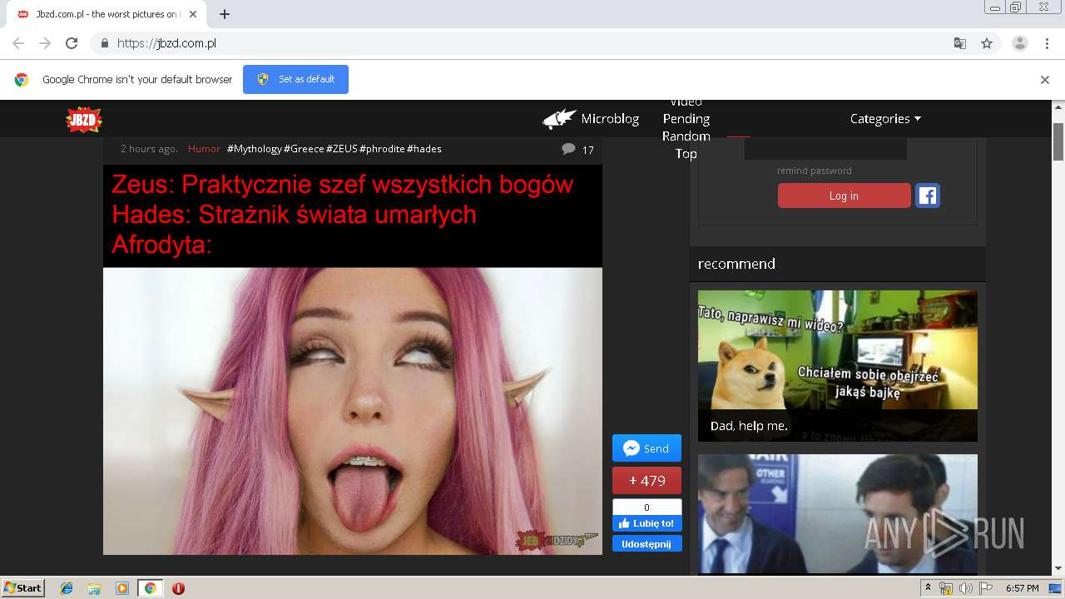Click the Action Center flag tray icon
Screen dimensions: 1065x599
(985, 588)
